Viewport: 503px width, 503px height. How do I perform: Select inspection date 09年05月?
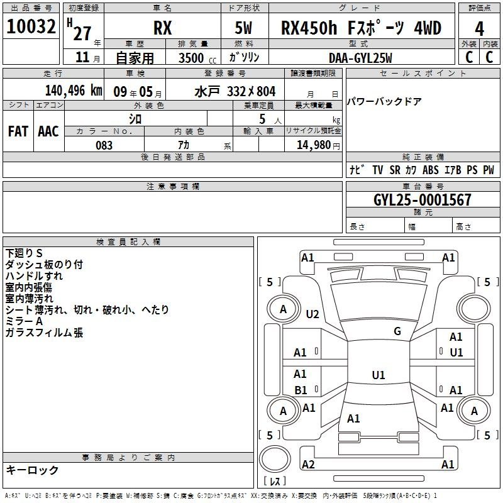point(138,92)
